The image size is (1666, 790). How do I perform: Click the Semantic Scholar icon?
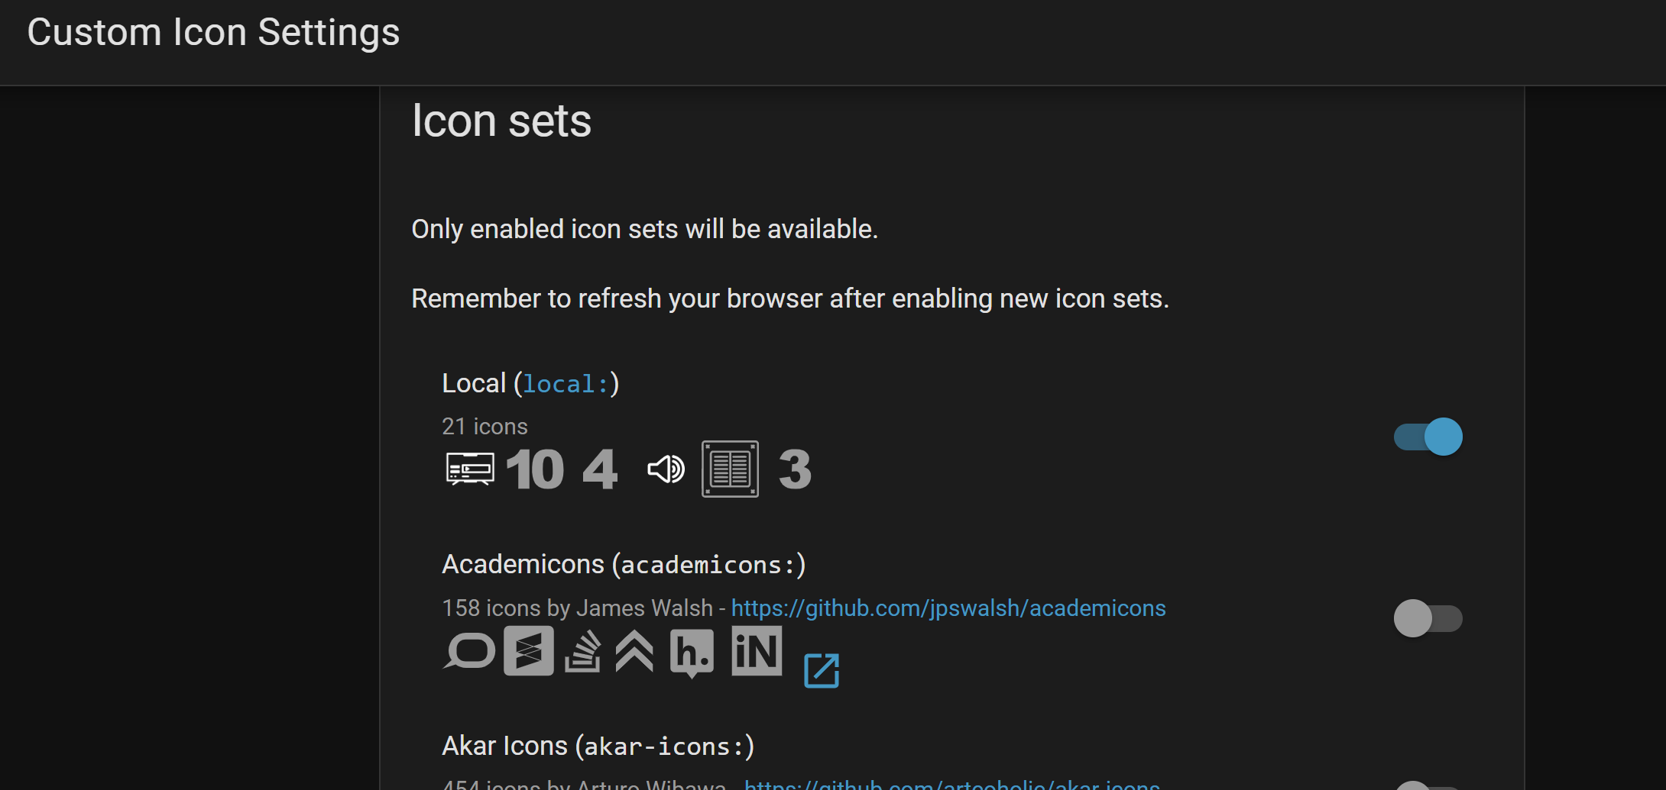(529, 651)
